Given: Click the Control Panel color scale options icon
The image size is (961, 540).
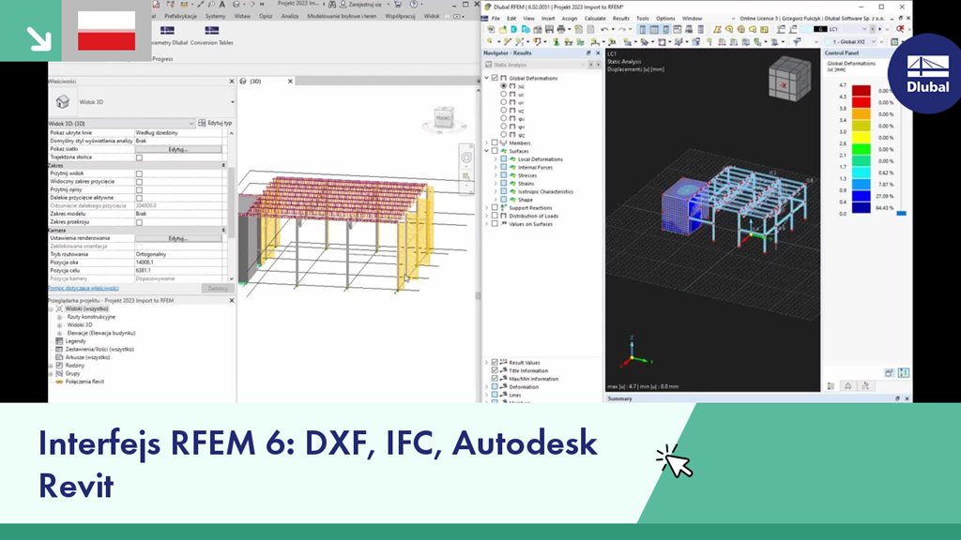Looking at the screenshot, I should pyautogui.click(x=904, y=373).
